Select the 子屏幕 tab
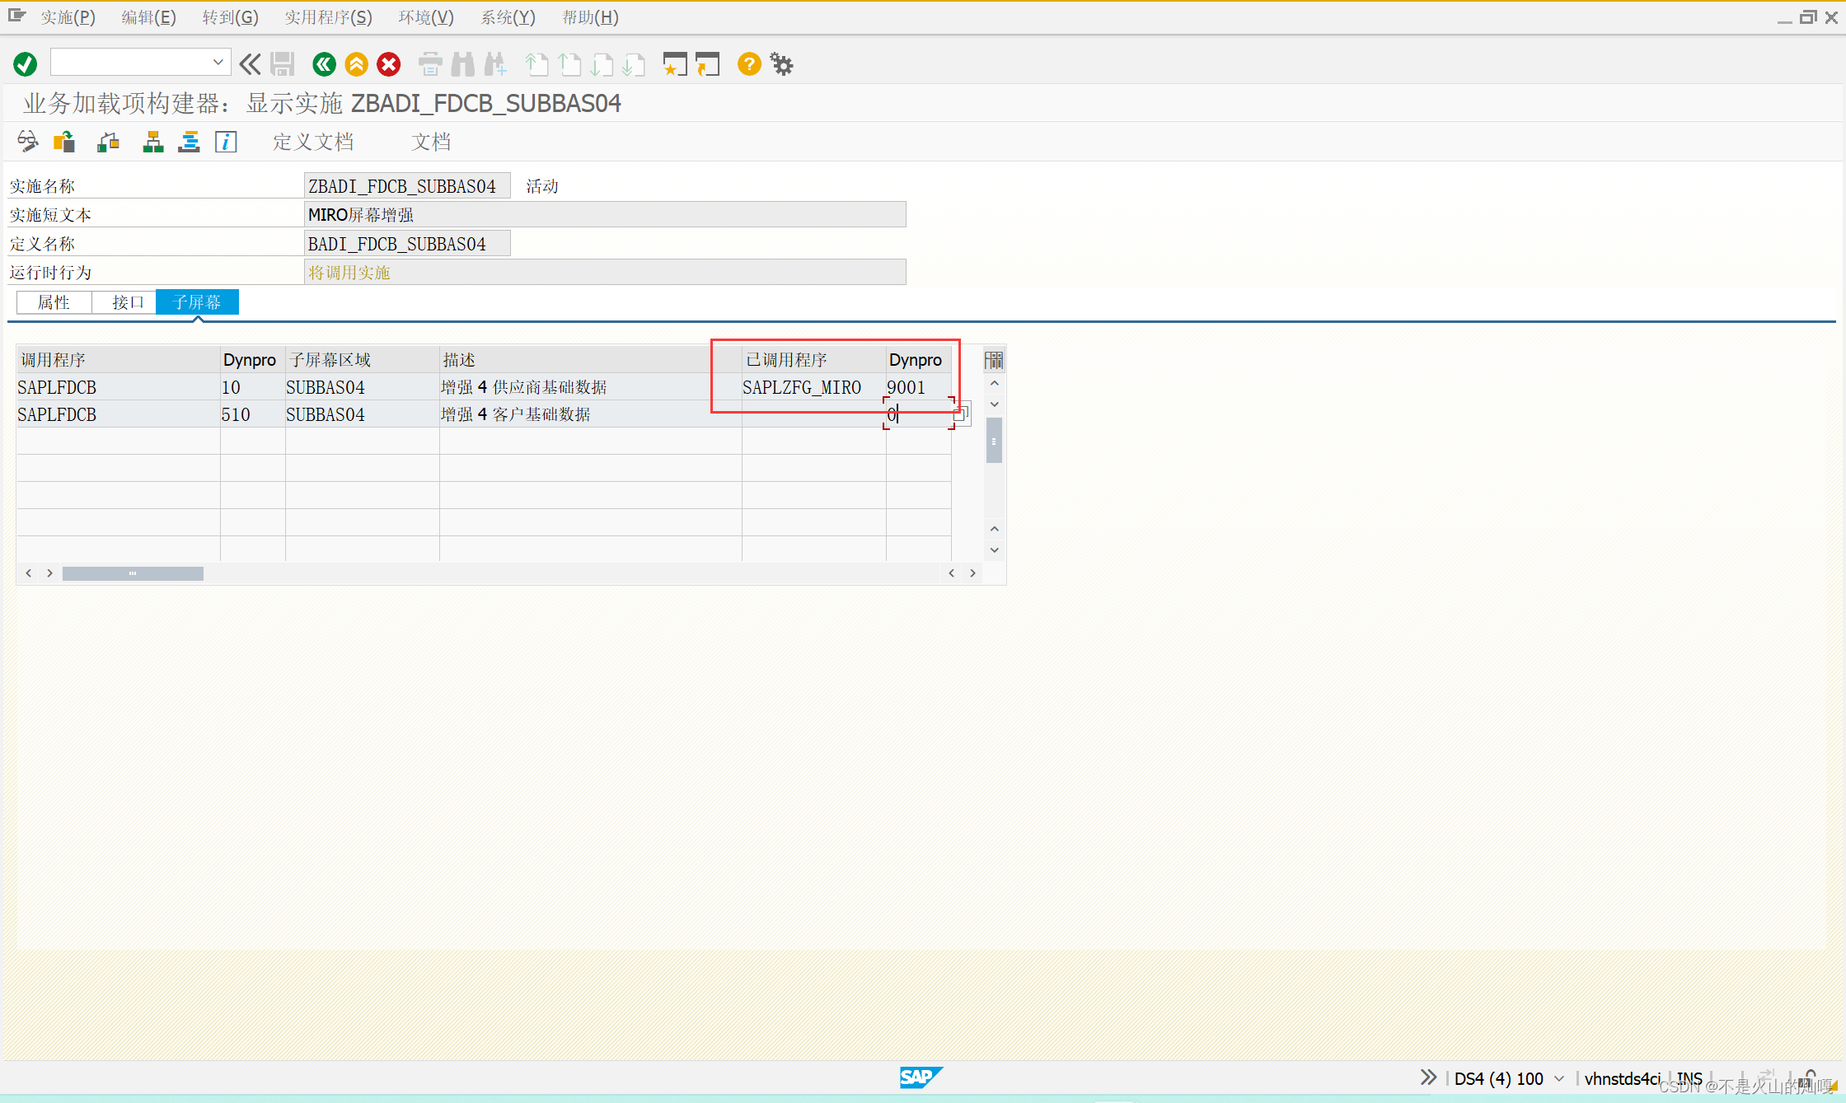The height and width of the screenshot is (1103, 1846). click(198, 302)
